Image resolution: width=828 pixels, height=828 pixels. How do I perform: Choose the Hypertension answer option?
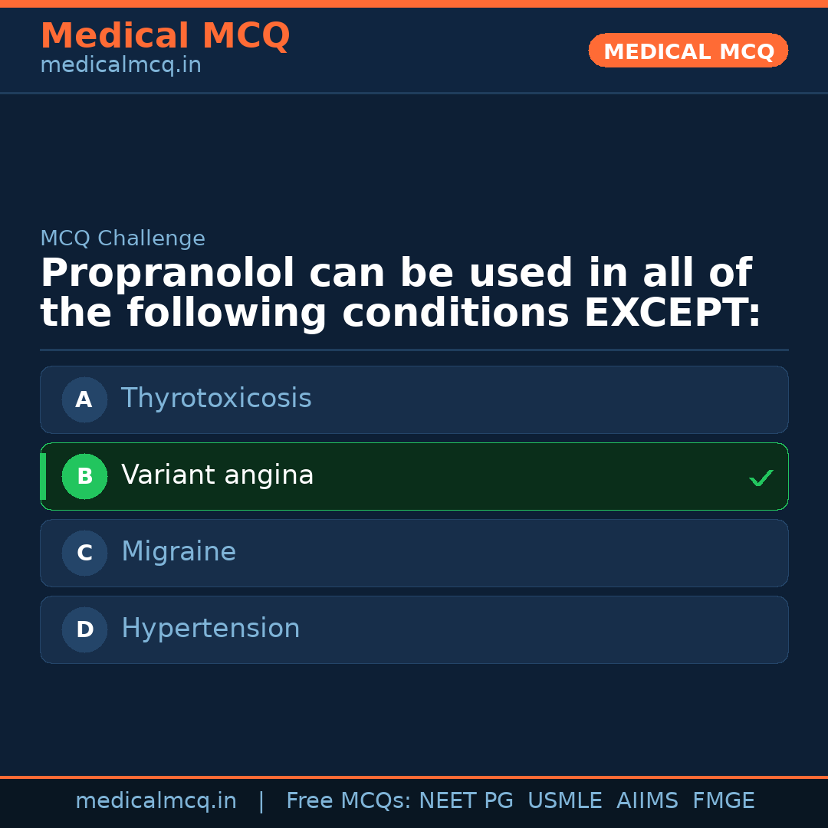point(211,629)
